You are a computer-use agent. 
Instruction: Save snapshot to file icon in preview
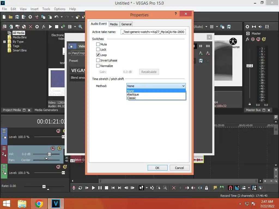pos(229,27)
